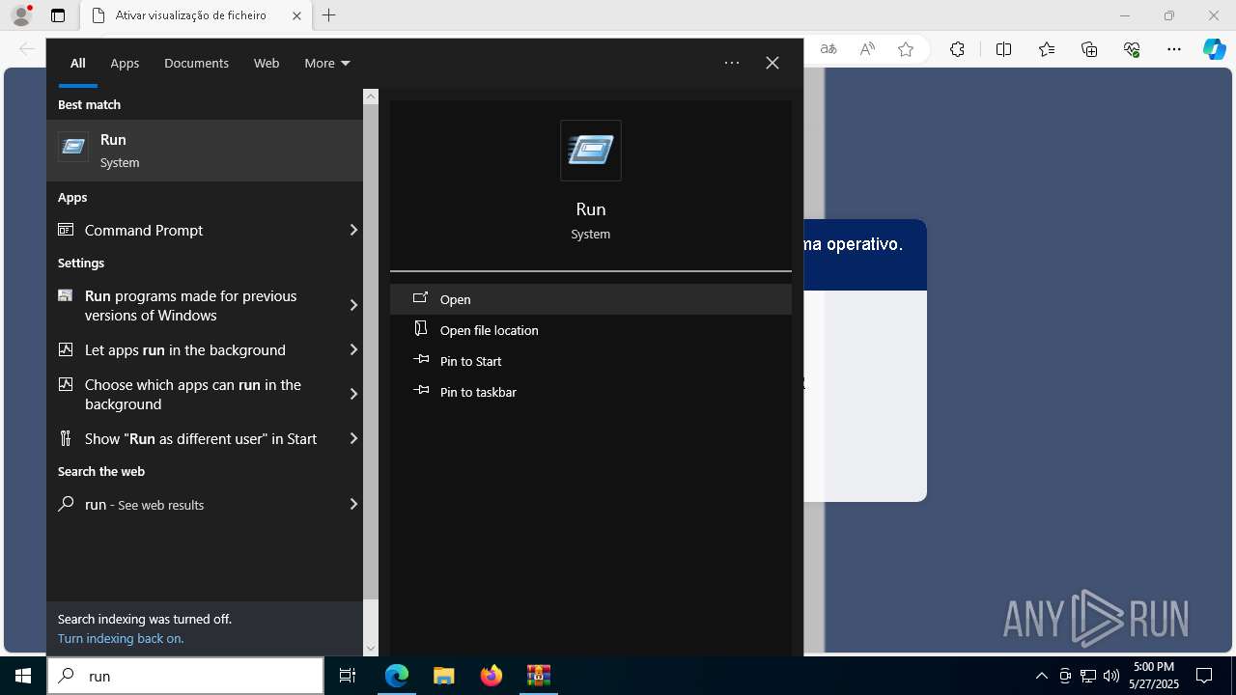Choose Open in the Run preview pane
Viewport: 1236px width, 695px height.
coord(591,299)
